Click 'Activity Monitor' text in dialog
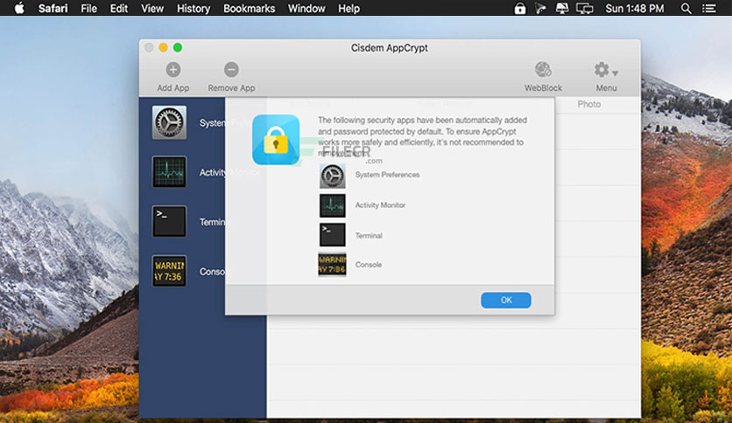The width and height of the screenshot is (732, 423). pyautogui.click(x=381, y=205)
